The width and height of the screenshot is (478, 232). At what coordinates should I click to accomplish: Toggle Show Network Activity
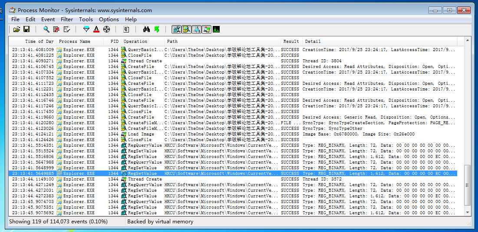pyautogui.click(x=196, y=29)
